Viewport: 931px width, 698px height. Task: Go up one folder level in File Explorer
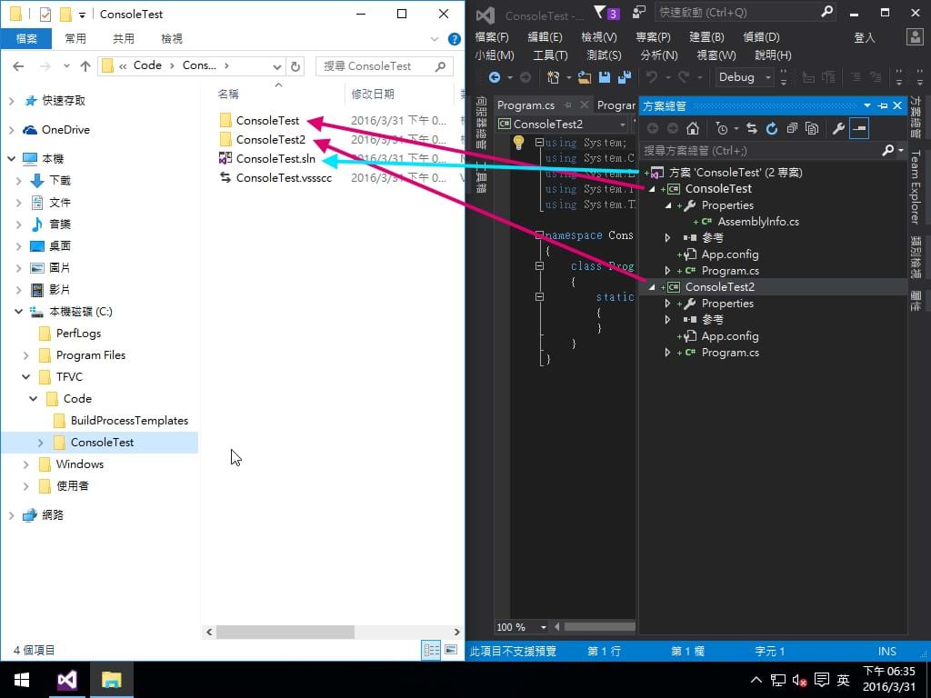click(x=85, y=66)
